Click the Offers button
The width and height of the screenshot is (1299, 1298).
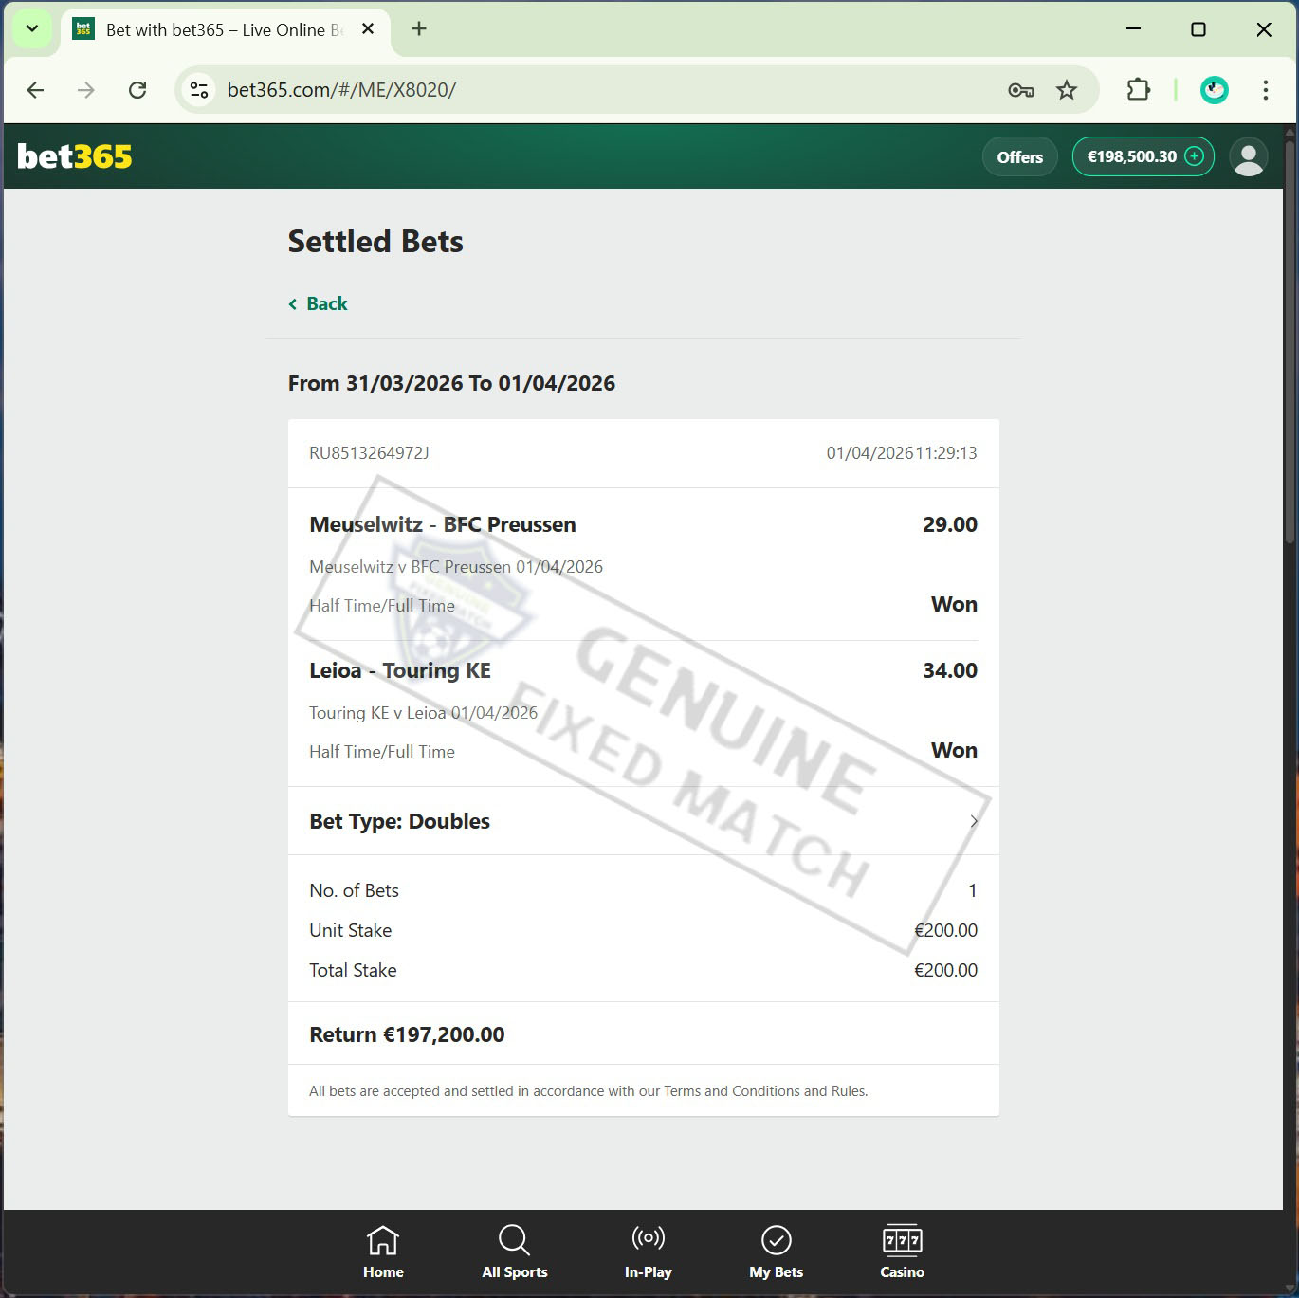coord(1019,157)
